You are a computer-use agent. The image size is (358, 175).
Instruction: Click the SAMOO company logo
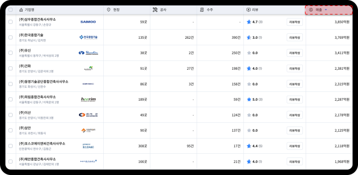[x=88, y=22]
